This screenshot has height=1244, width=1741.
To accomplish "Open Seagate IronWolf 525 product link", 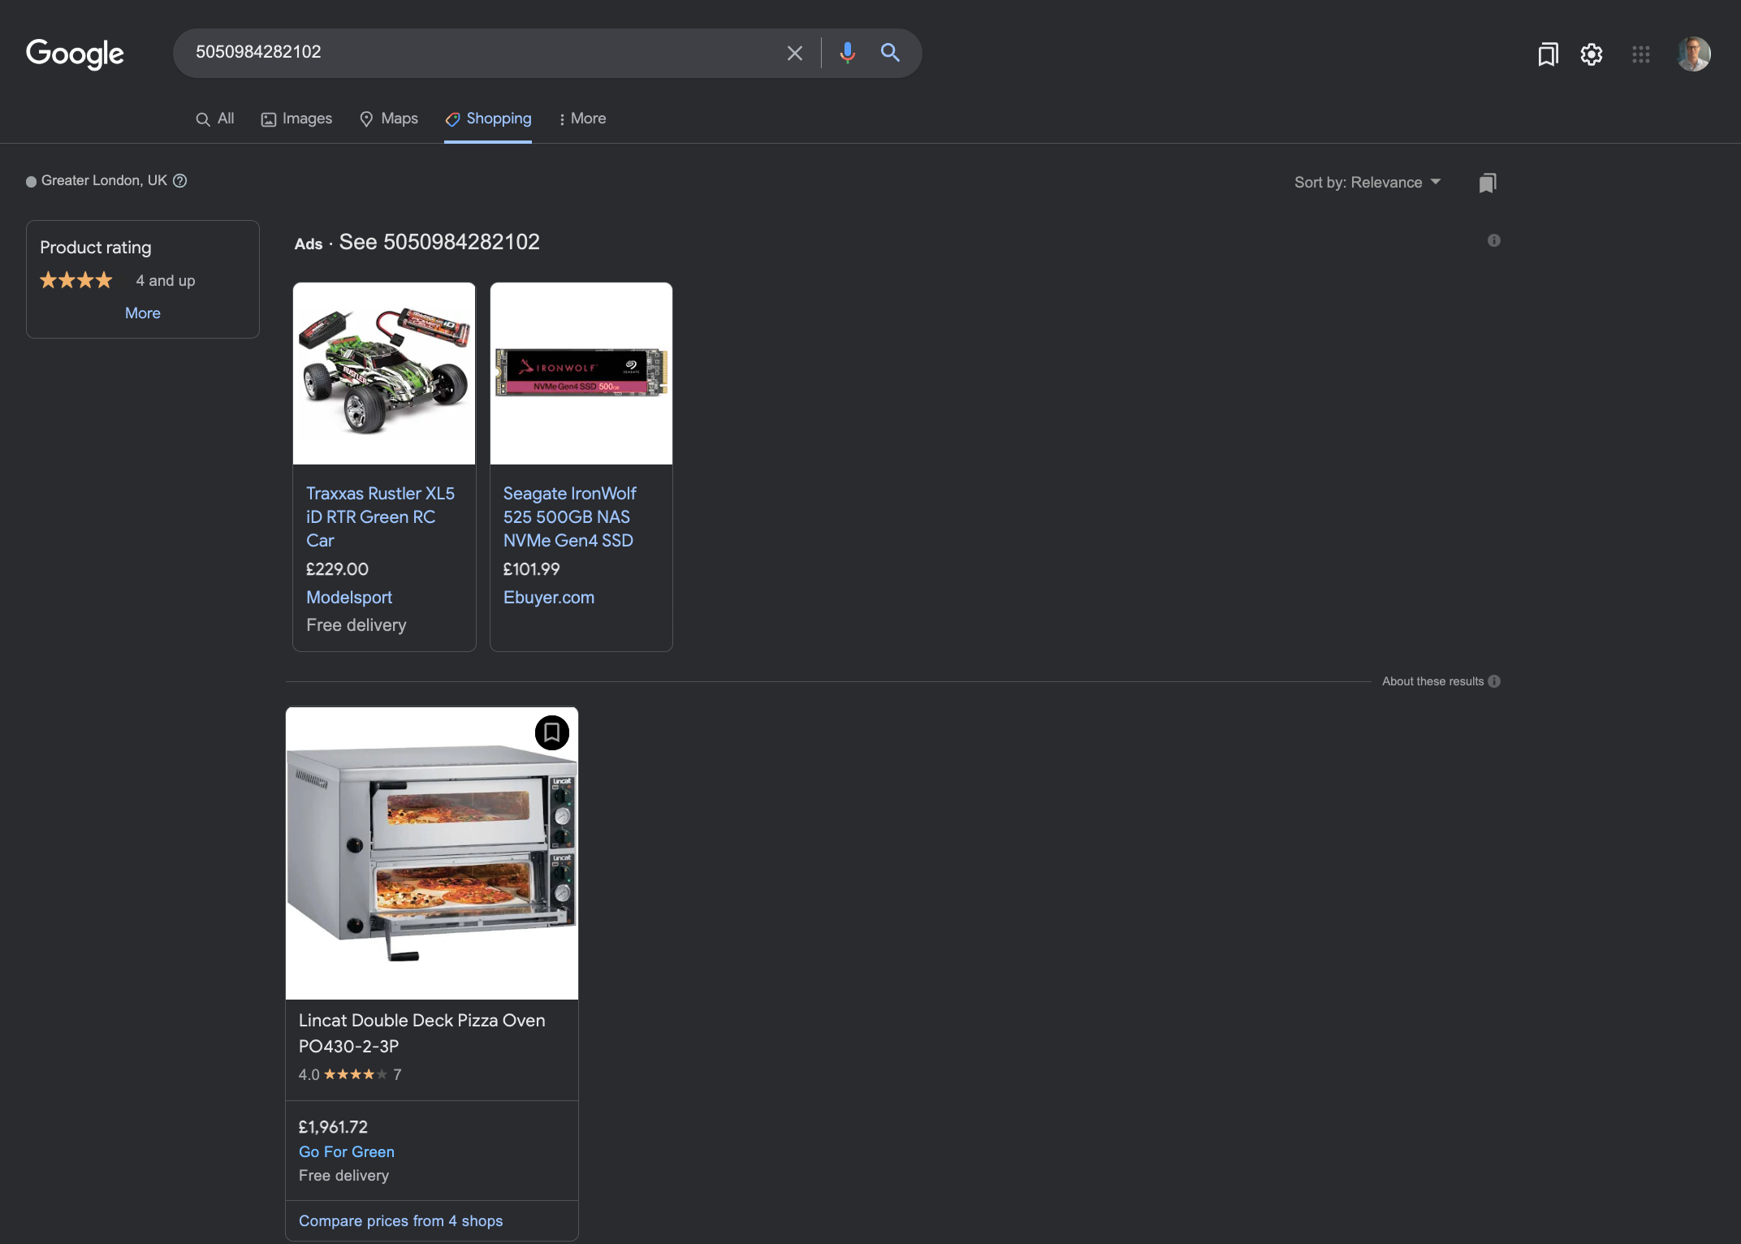I will point(569,516).
